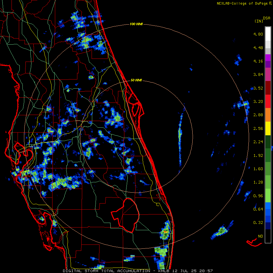Screen dimensions: 273x273
Task: Pick the pink swatch beside 3.84
Action: (268, 74)
